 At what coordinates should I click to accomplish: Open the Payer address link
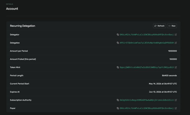(147, 108)
